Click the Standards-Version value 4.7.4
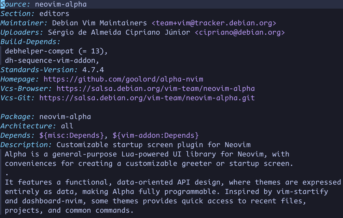Image resolution: width=343 pixels, height=218 pixels. pos(93,70)
